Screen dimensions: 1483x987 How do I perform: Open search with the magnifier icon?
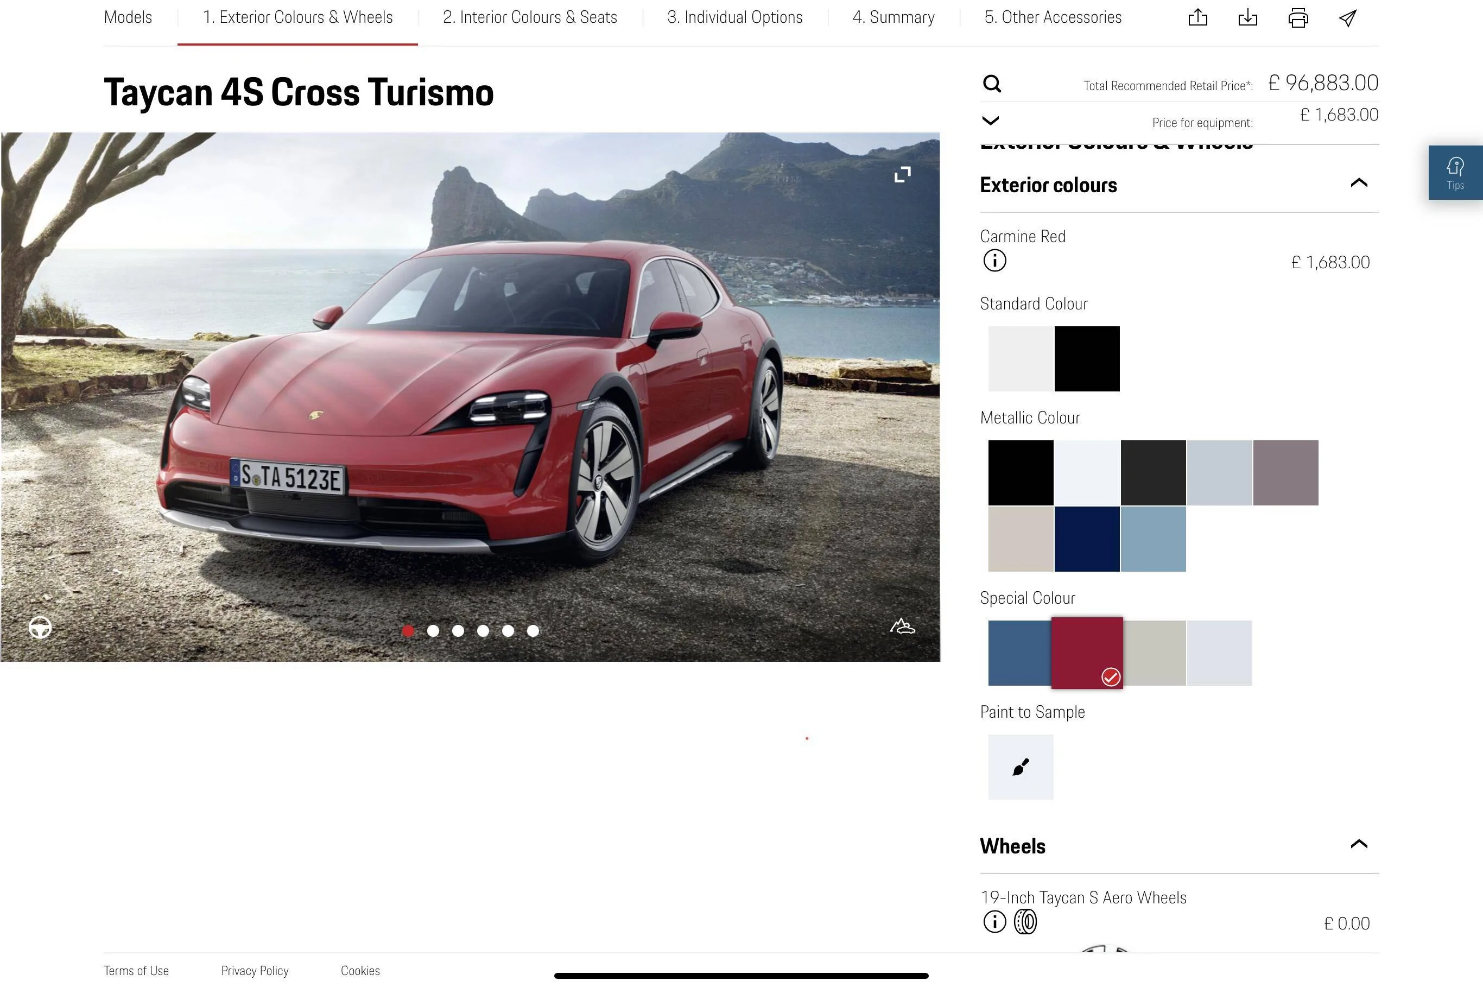992,83
